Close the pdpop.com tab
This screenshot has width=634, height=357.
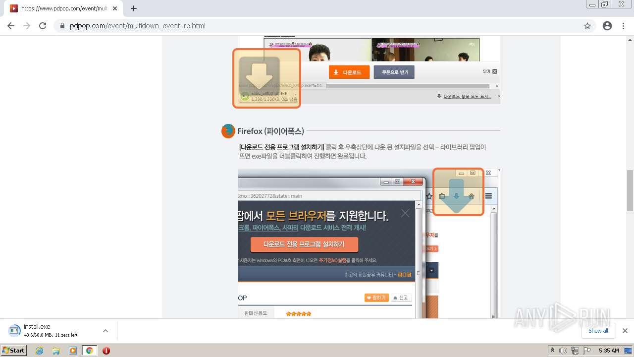115,8
